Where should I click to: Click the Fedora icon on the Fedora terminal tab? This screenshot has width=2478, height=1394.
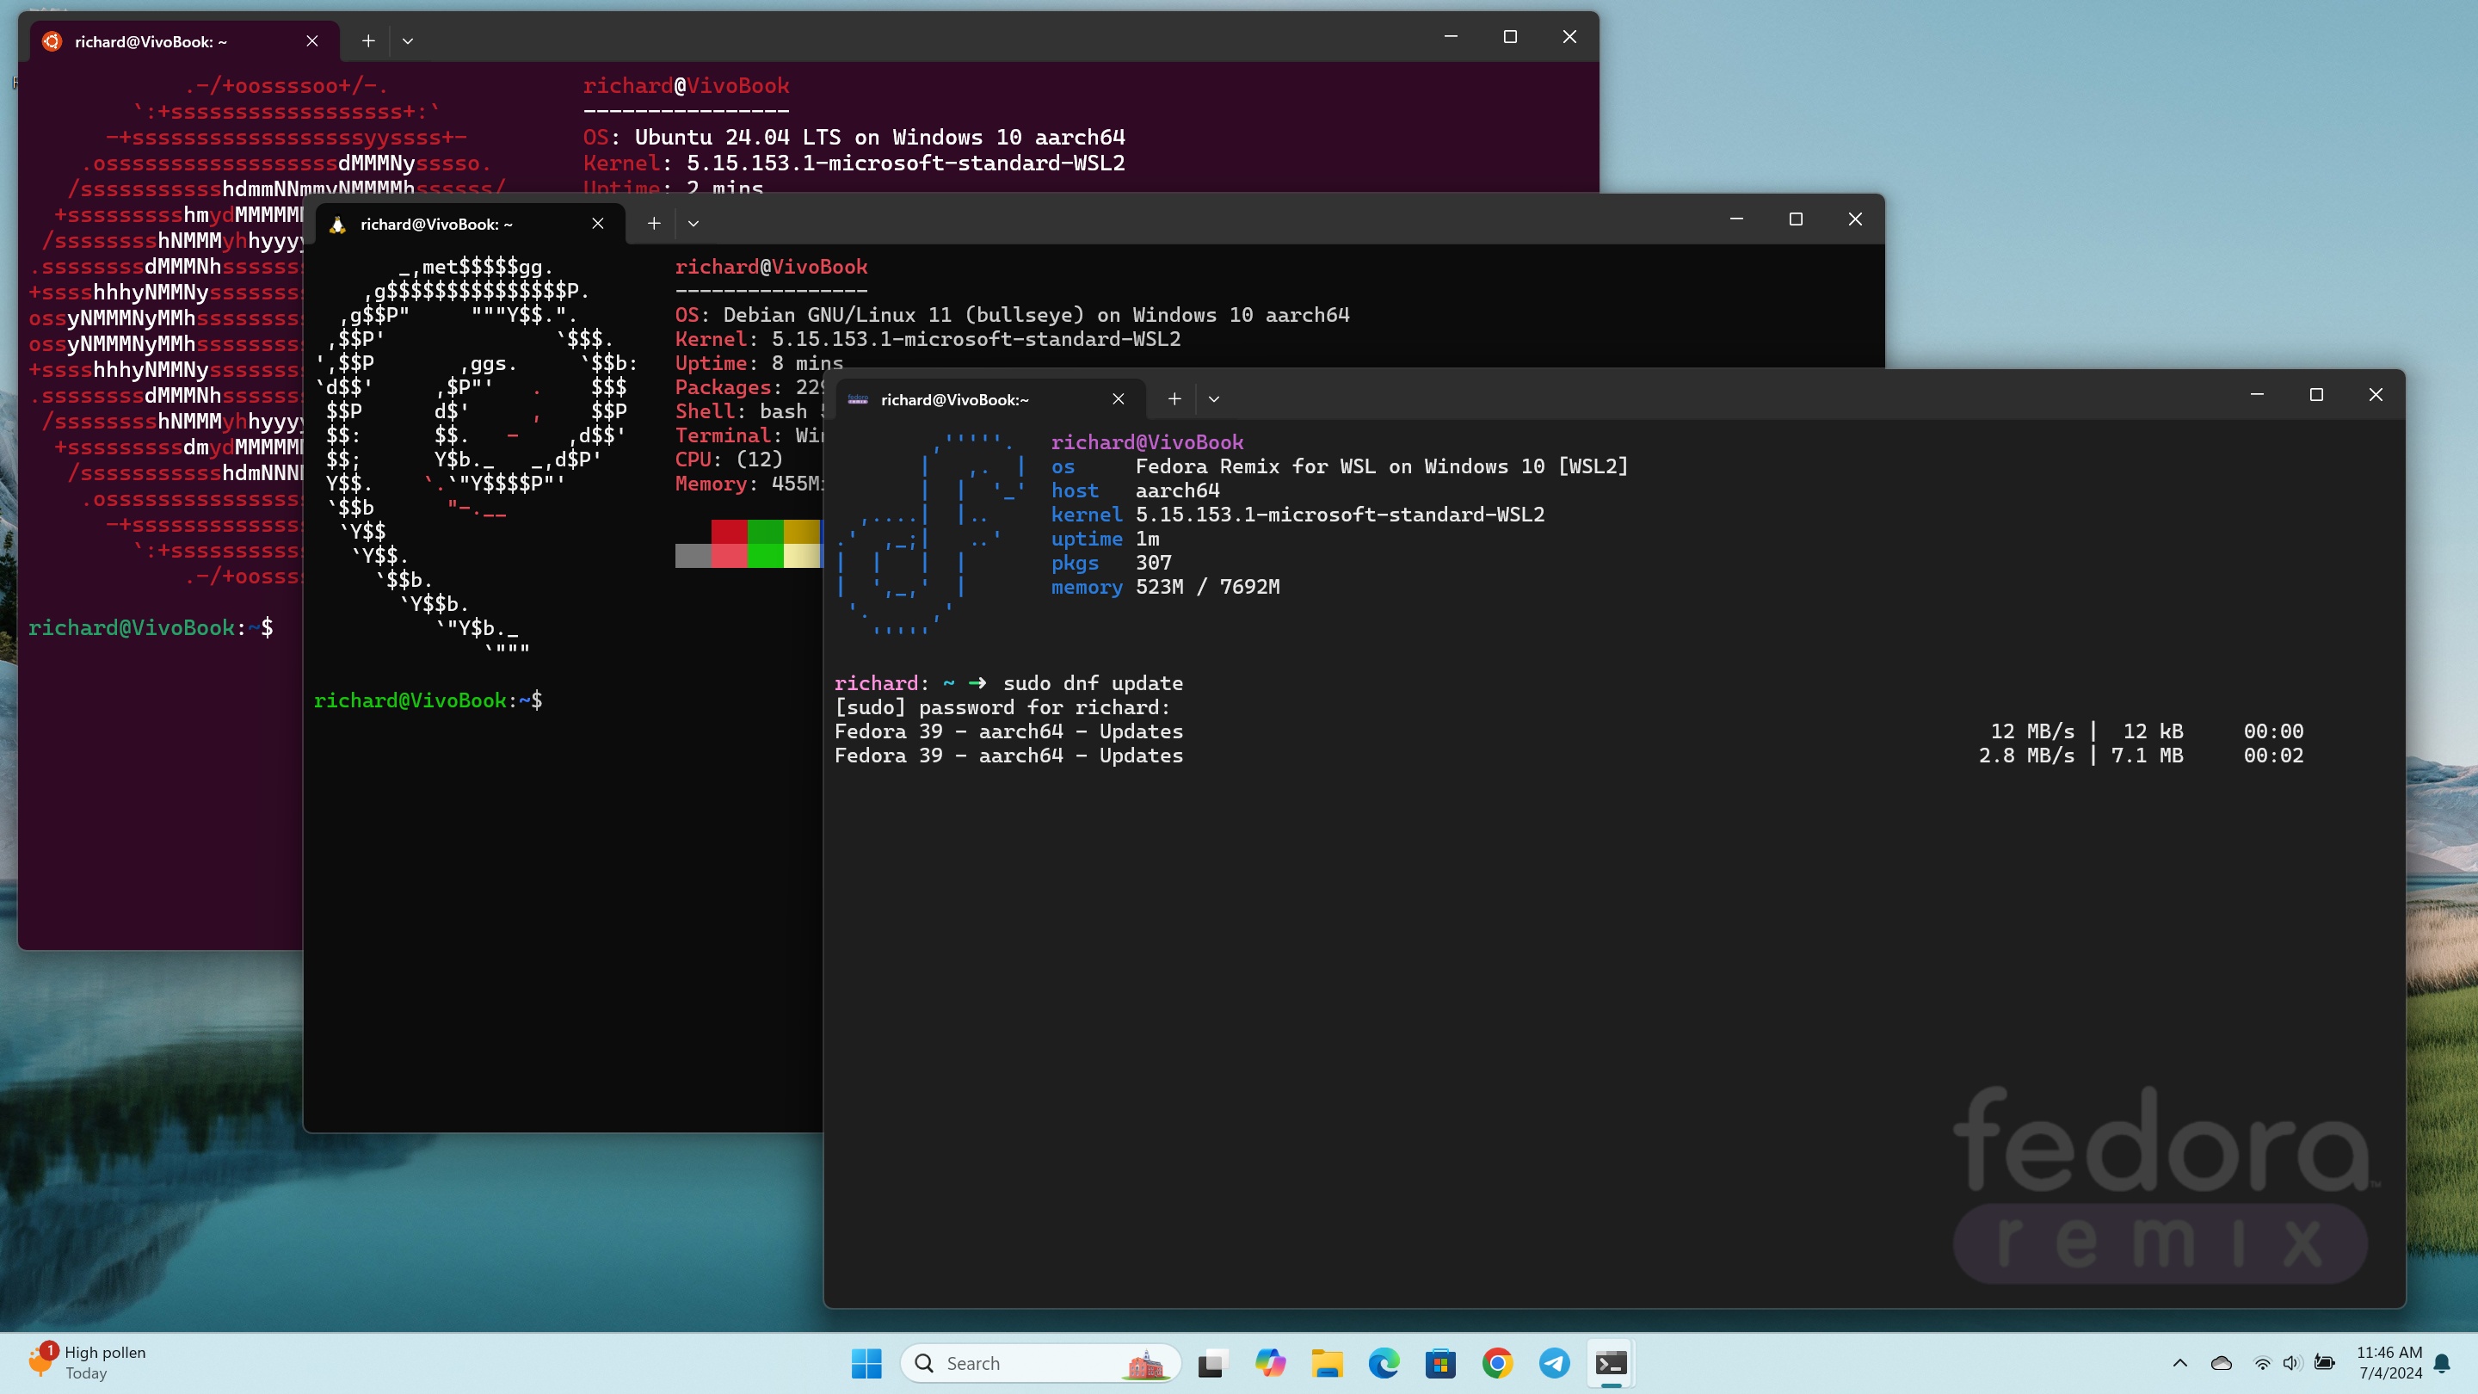pyautogui.click(x=859, y=399)
